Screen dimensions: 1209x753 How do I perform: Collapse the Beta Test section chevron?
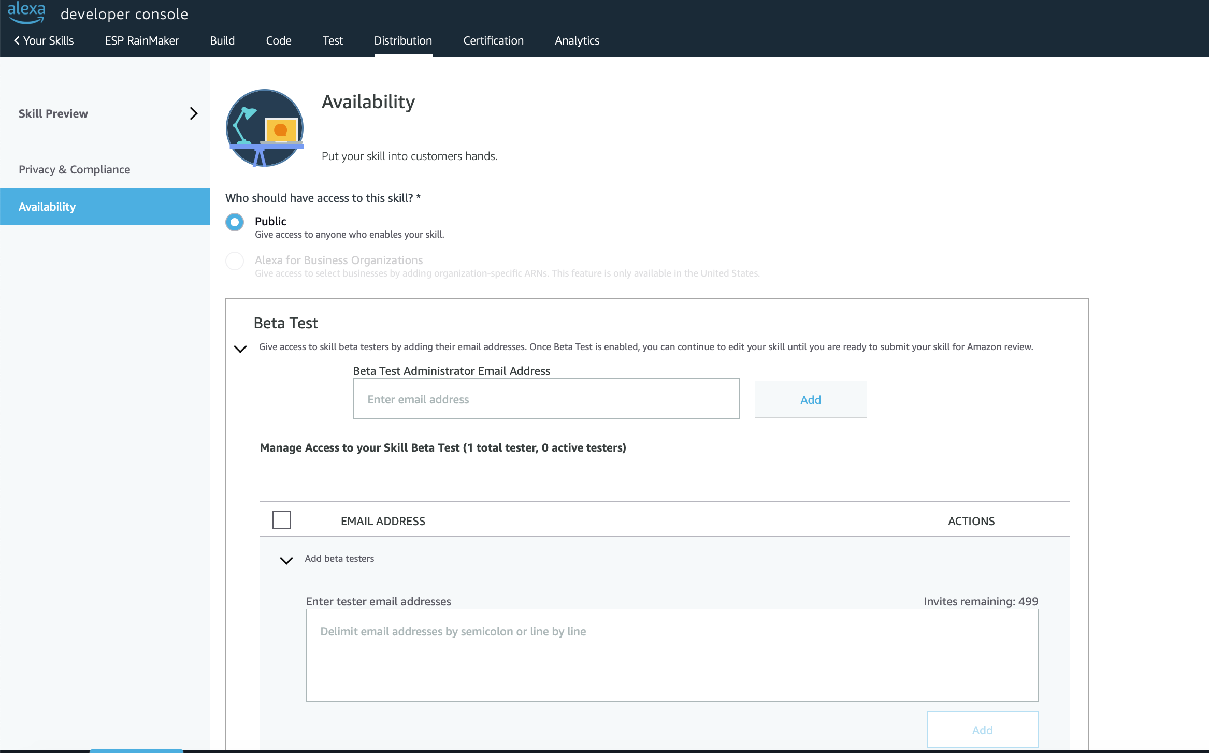[x=240, y=349]
